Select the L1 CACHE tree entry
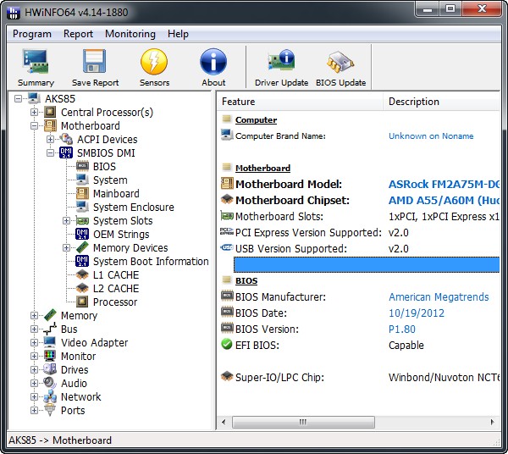Screen dimensions: 508x454 115,274
